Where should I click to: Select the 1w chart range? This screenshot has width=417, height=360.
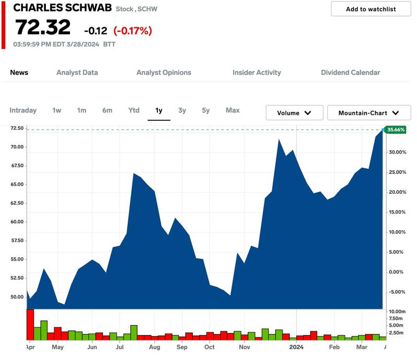[x=57, y=110]
